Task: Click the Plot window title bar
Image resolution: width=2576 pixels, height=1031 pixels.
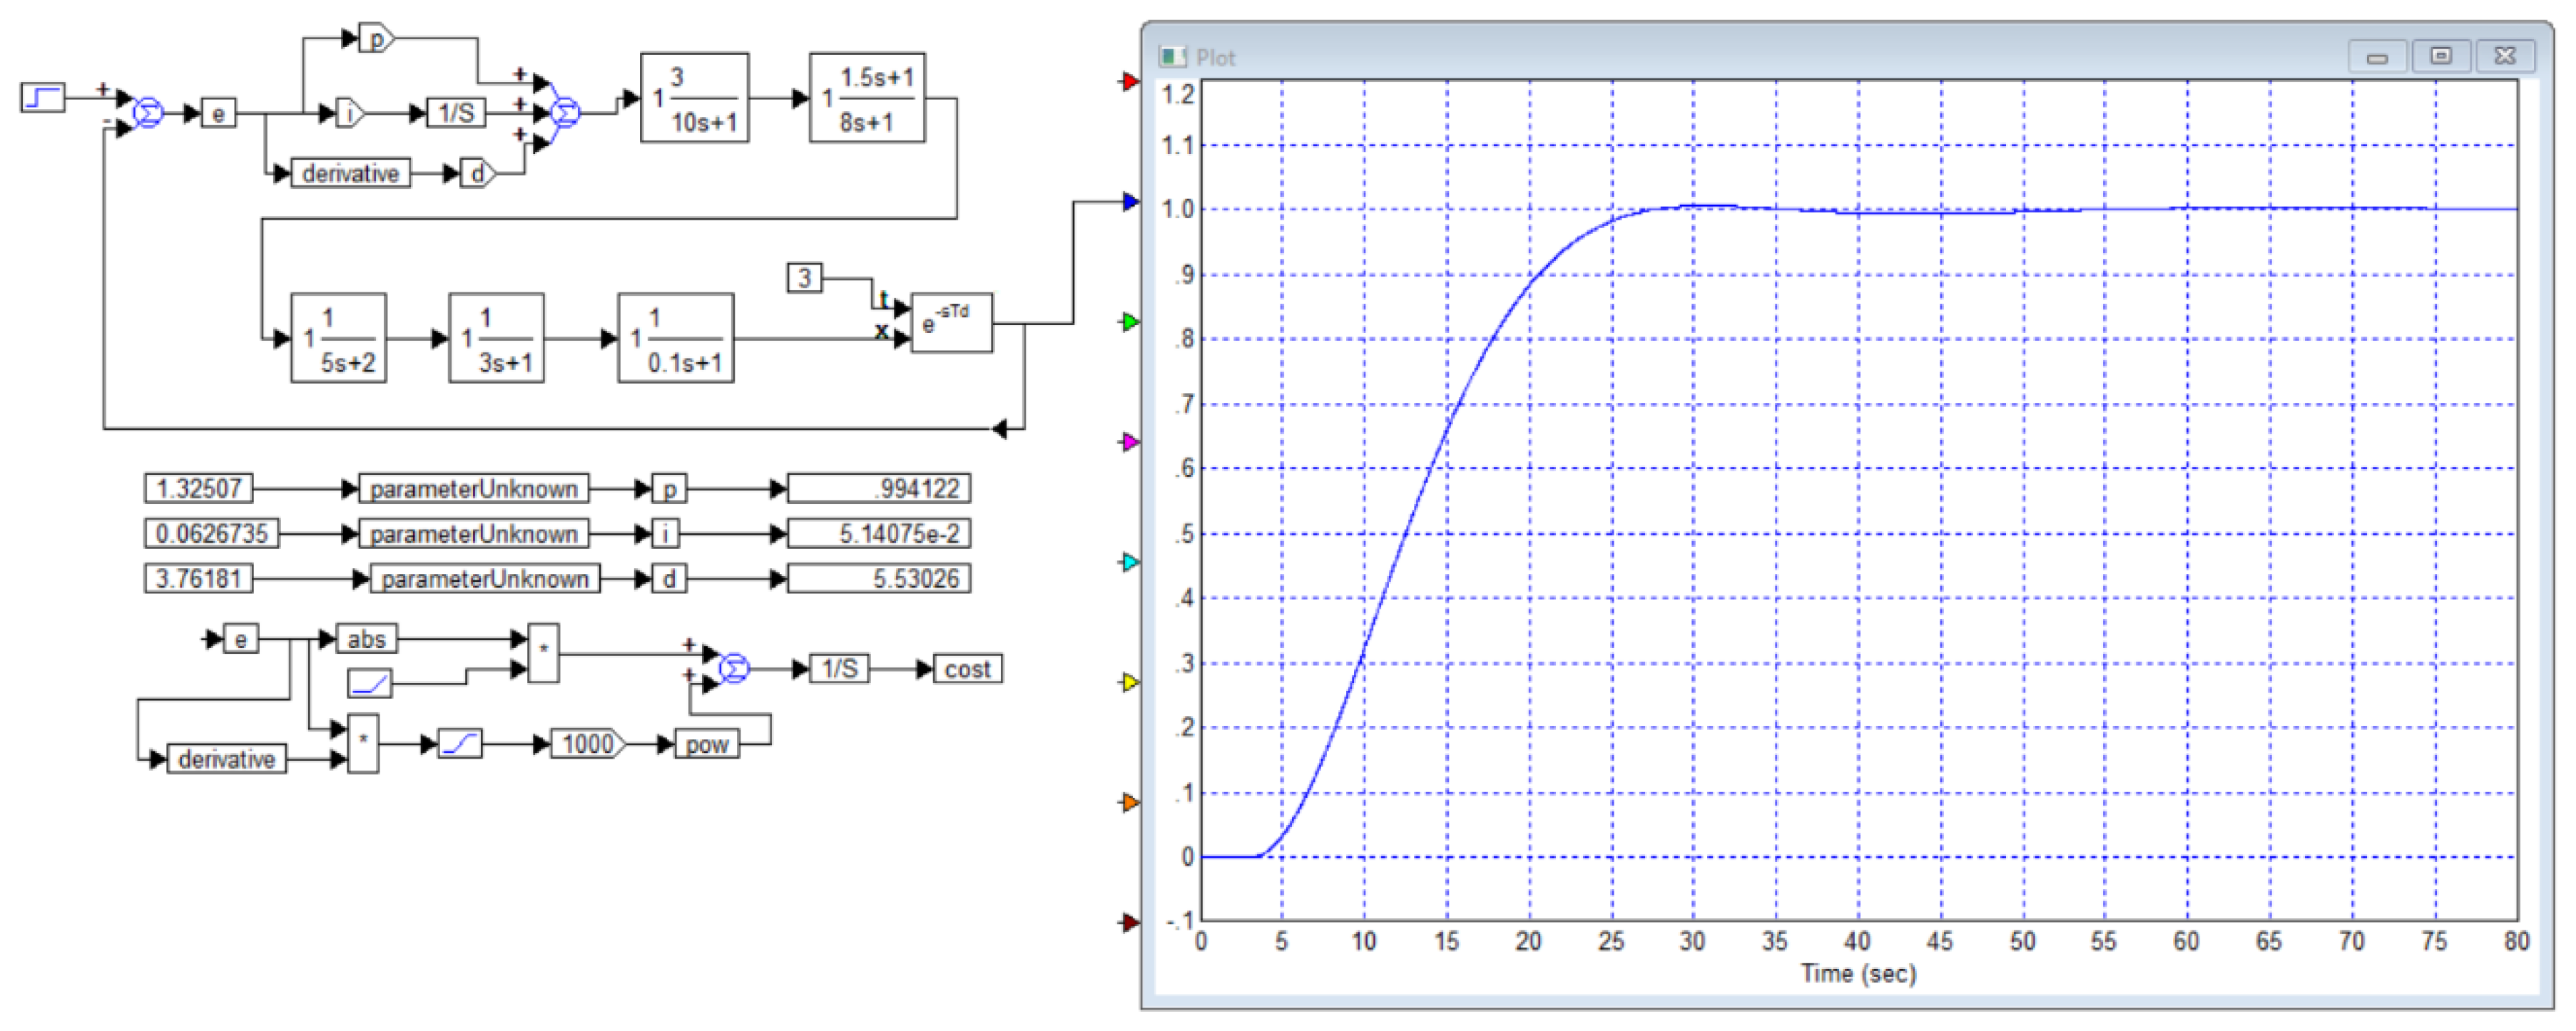Action: coord(1700,57)
